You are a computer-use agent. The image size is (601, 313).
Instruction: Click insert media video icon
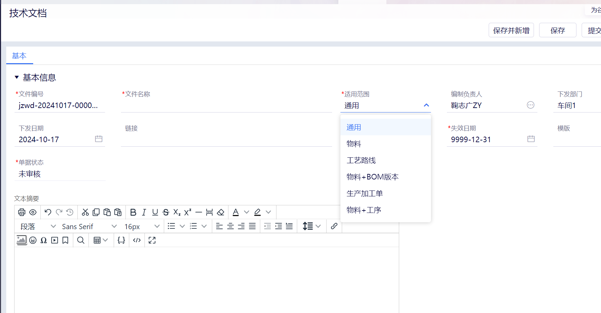click(x=55, y=240)
